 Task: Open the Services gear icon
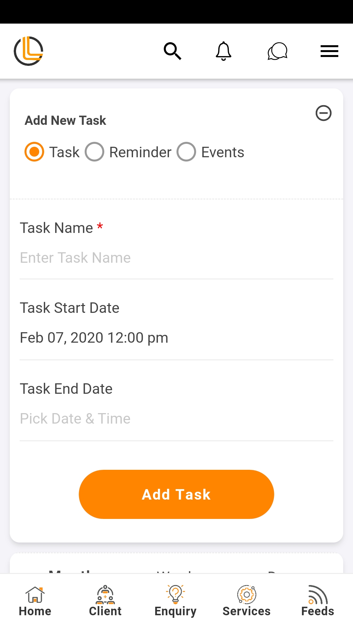click(246, 594)
